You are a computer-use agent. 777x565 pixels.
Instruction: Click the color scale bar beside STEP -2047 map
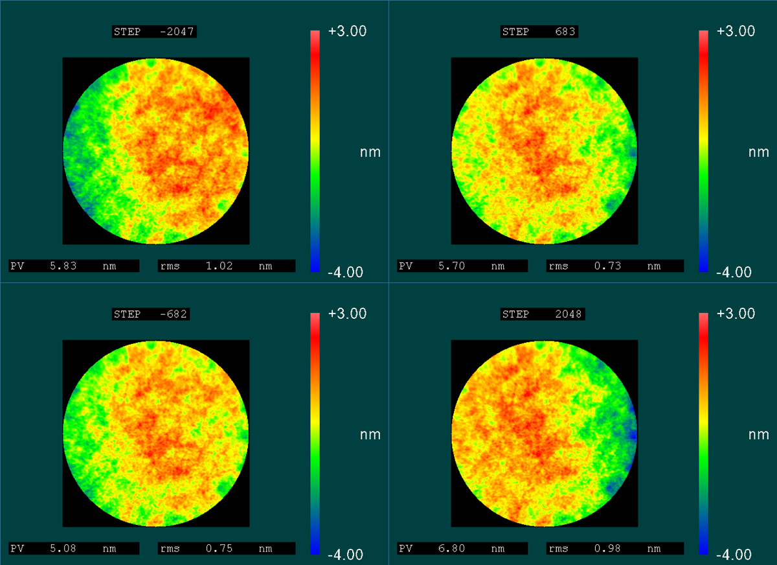click(x=315, y=150)
